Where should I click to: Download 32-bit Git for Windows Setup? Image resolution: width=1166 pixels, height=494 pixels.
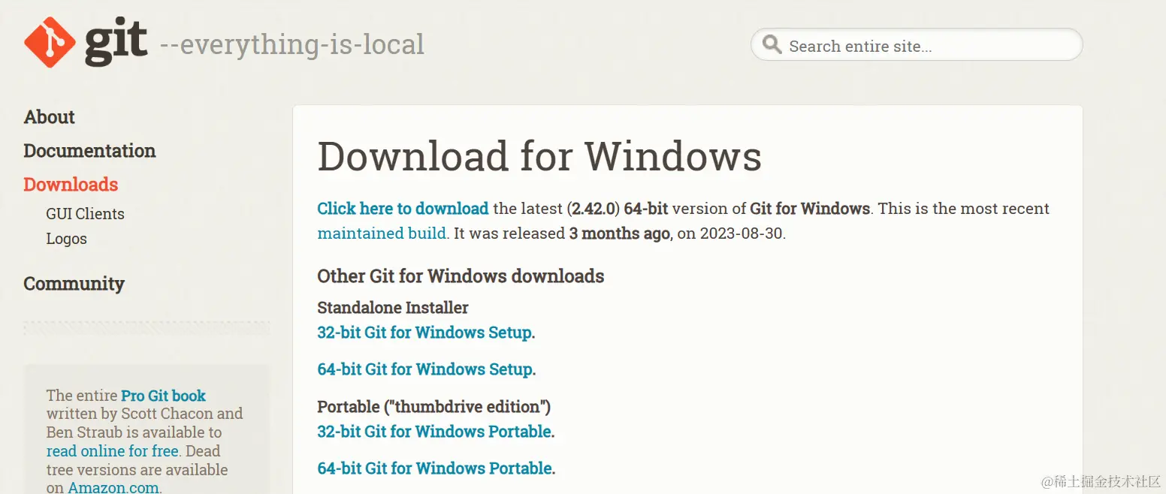click(424, 333)
